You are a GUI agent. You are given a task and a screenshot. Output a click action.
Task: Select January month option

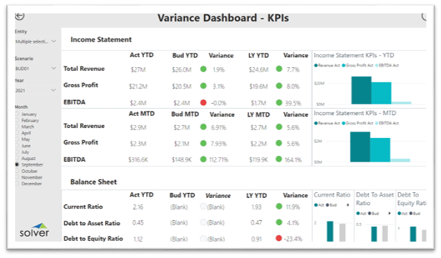tap(26, 114)
